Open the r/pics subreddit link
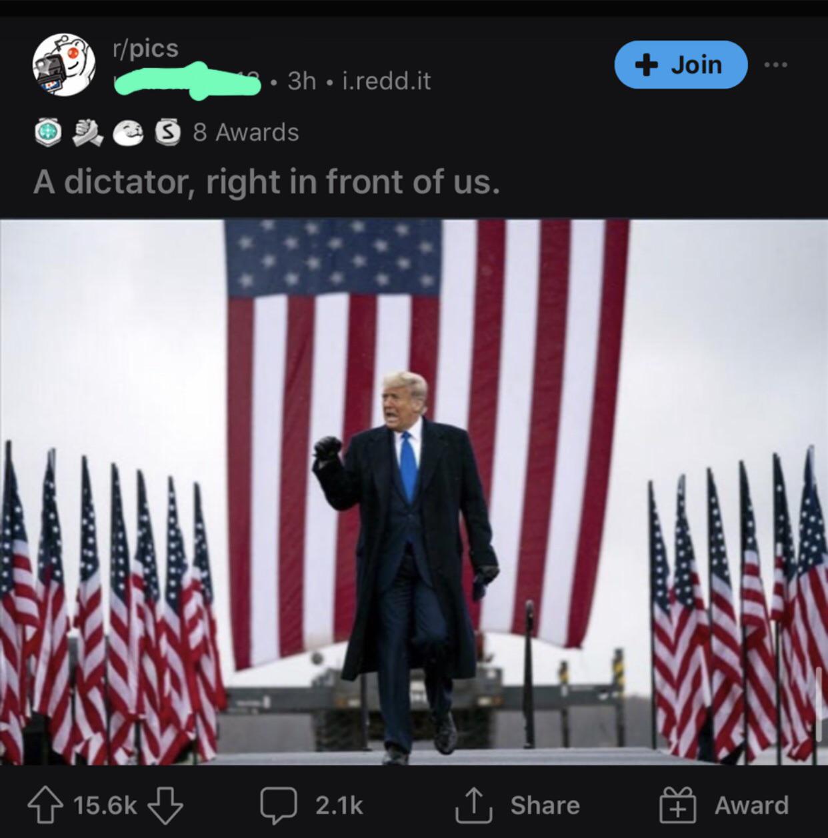 pos(145,48)
